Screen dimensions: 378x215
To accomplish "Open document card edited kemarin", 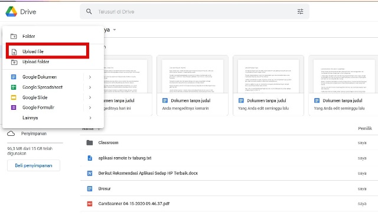I will 193,86.
